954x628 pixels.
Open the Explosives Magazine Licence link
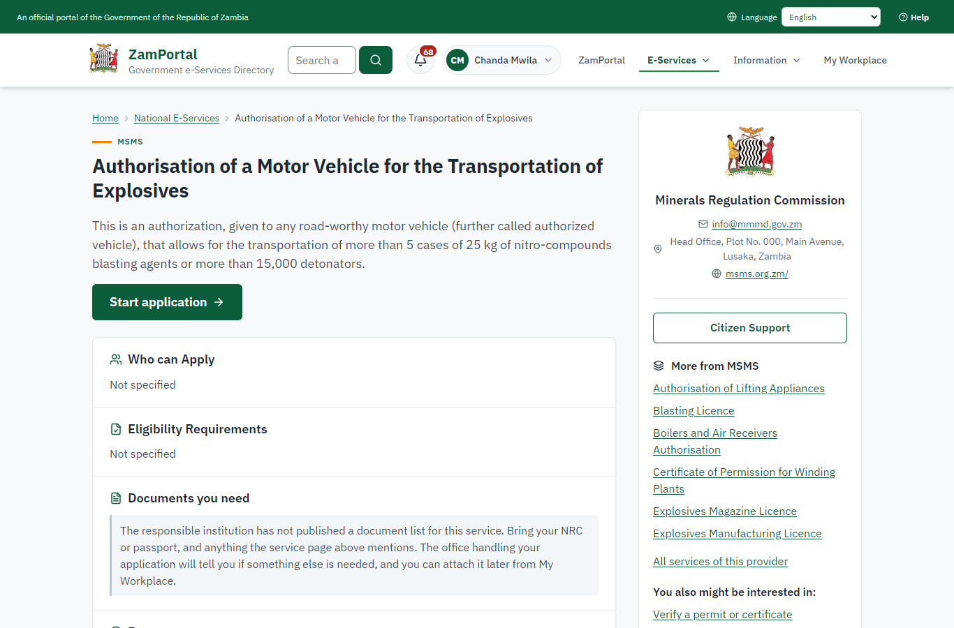click(x=725, y=511)
